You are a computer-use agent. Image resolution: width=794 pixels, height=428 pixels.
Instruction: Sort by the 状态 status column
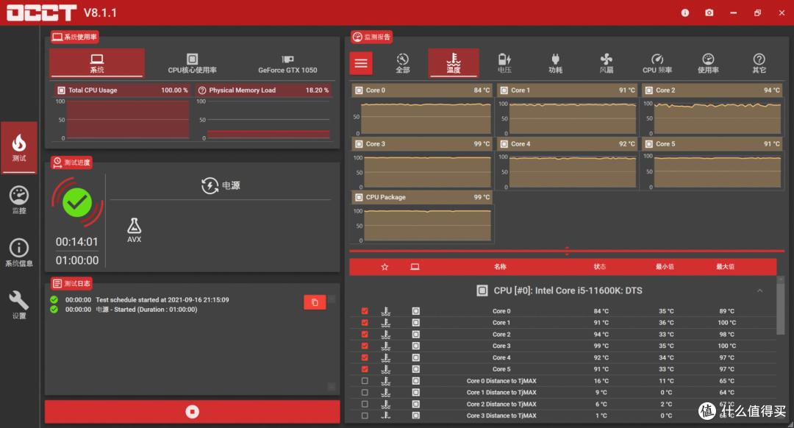click(600, 267)
